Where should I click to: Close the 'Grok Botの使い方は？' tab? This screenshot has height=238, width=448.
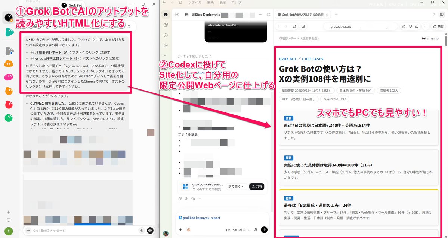[327, 15]
